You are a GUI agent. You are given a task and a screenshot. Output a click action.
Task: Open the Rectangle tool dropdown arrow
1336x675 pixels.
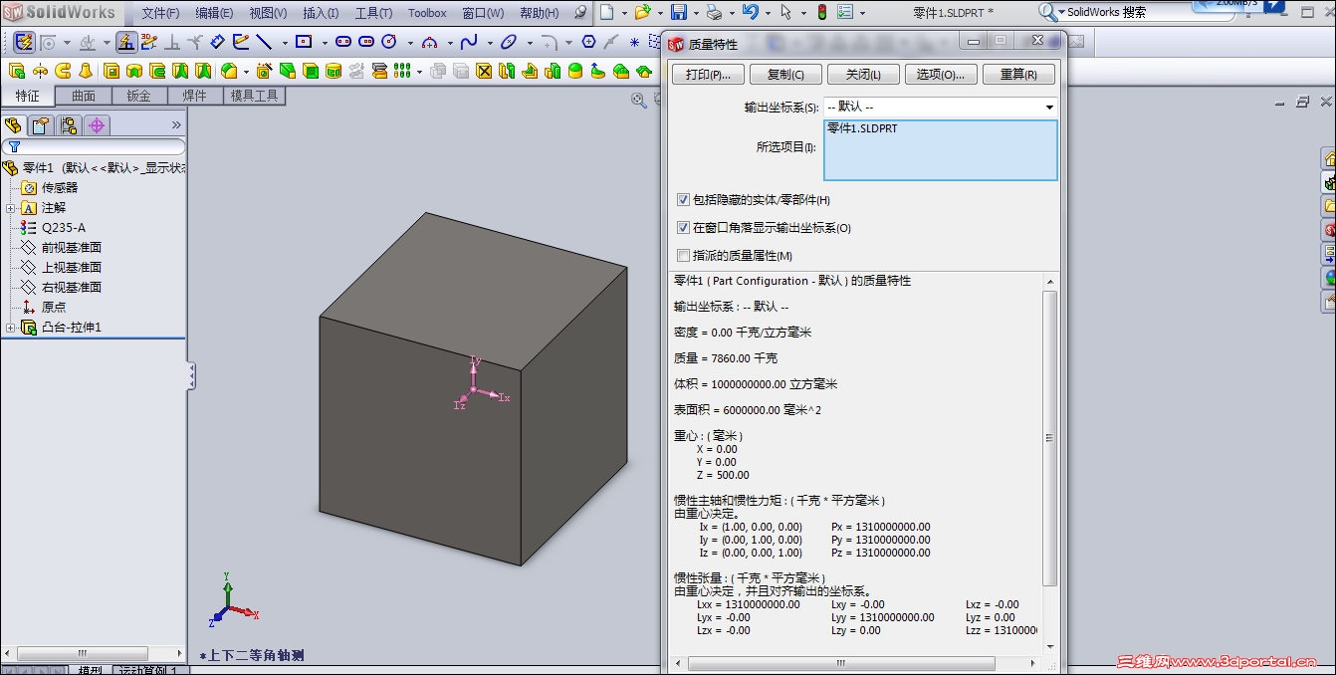coord(326,43)
